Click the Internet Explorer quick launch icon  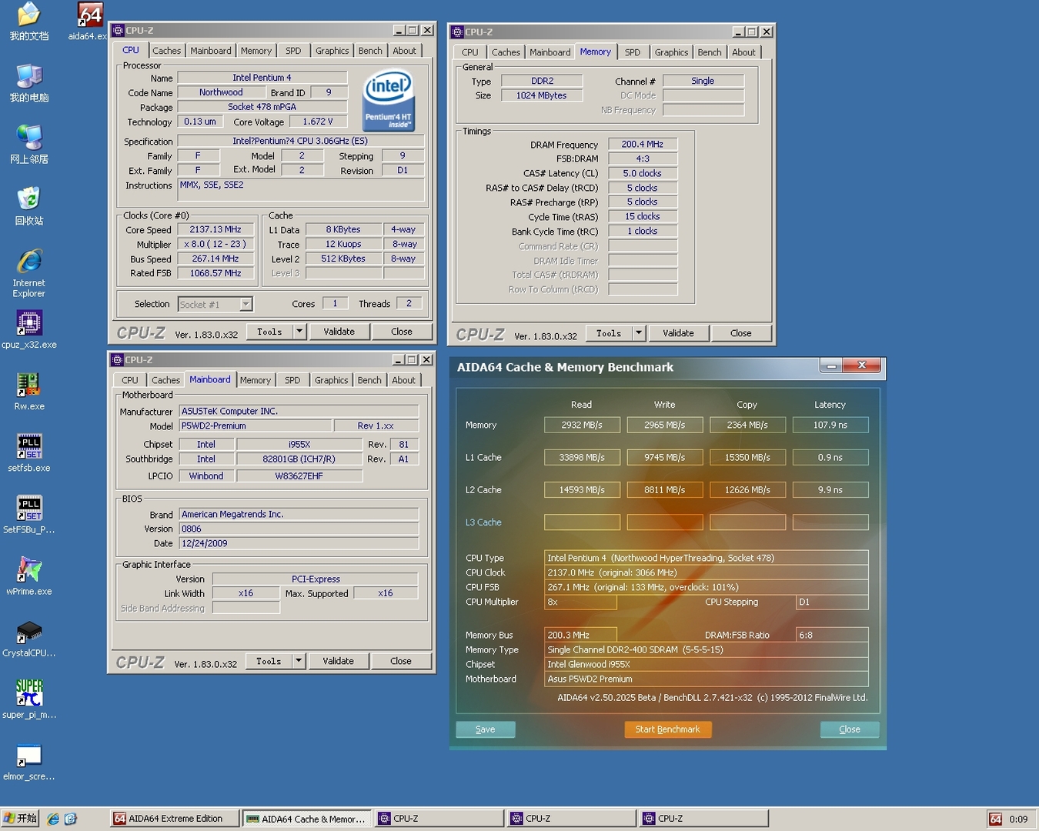[53, 819]
